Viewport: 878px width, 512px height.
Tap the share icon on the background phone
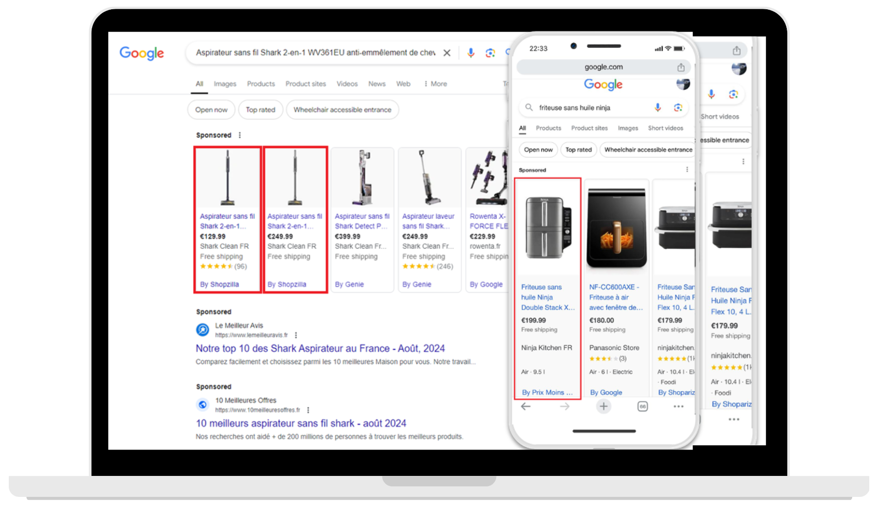click(x=737, y=50)
